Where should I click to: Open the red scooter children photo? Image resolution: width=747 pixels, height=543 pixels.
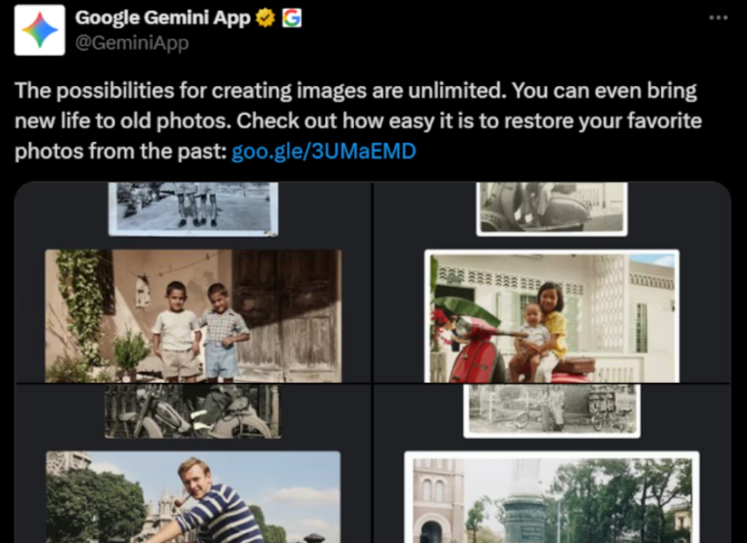coord(551,316)
